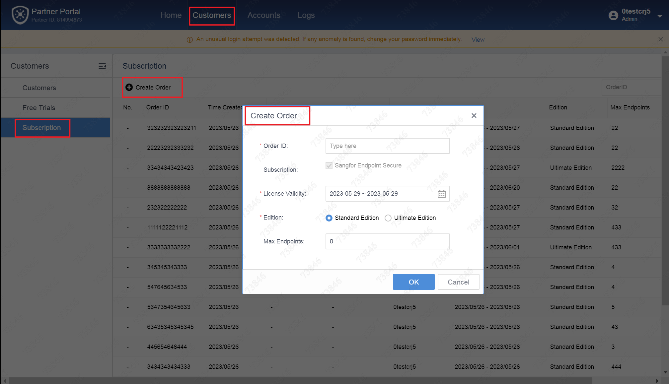The width and height of the screenshot is (669, 384).
Task: Dismiss the unusual login warning banner
Action: [x=660, y=39]
